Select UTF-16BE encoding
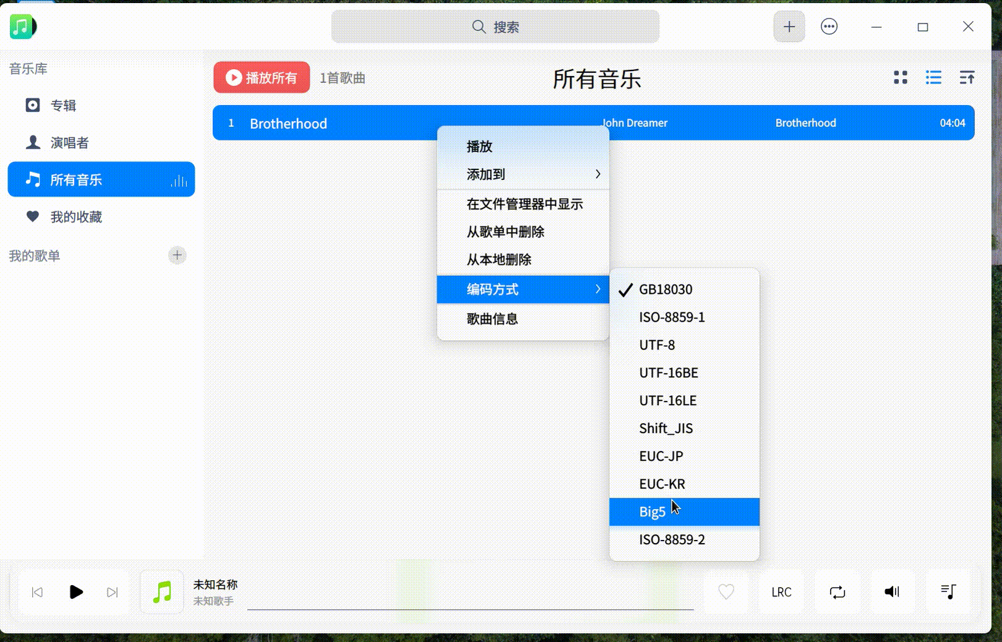 pos(684,373)
